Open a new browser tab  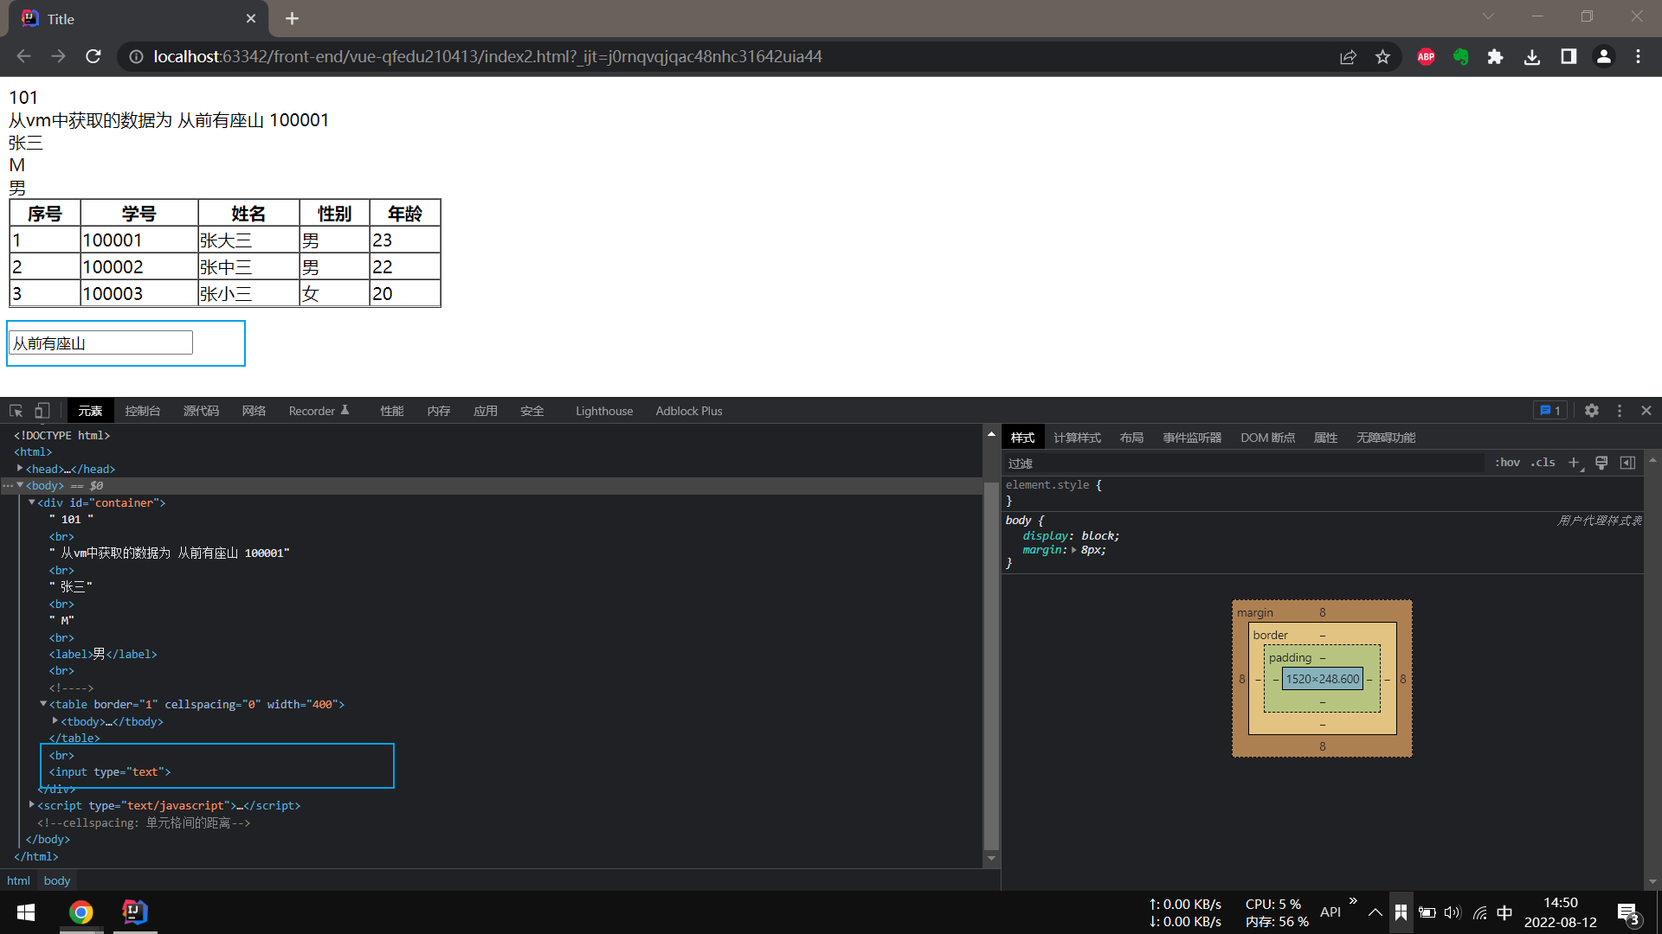click(292, 18)
